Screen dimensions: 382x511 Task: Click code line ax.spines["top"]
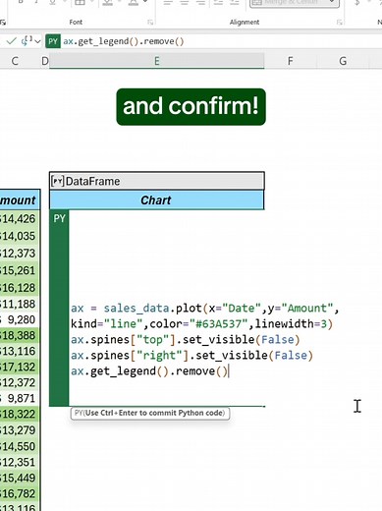coord(186,340)
